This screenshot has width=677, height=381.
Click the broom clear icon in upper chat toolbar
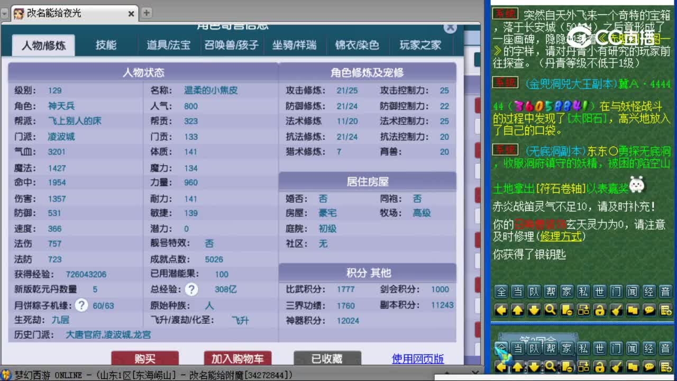(x=616, y=310)
